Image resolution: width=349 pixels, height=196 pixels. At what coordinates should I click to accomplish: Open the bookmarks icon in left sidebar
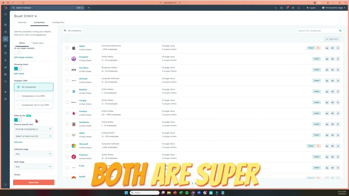coord(5,14)
